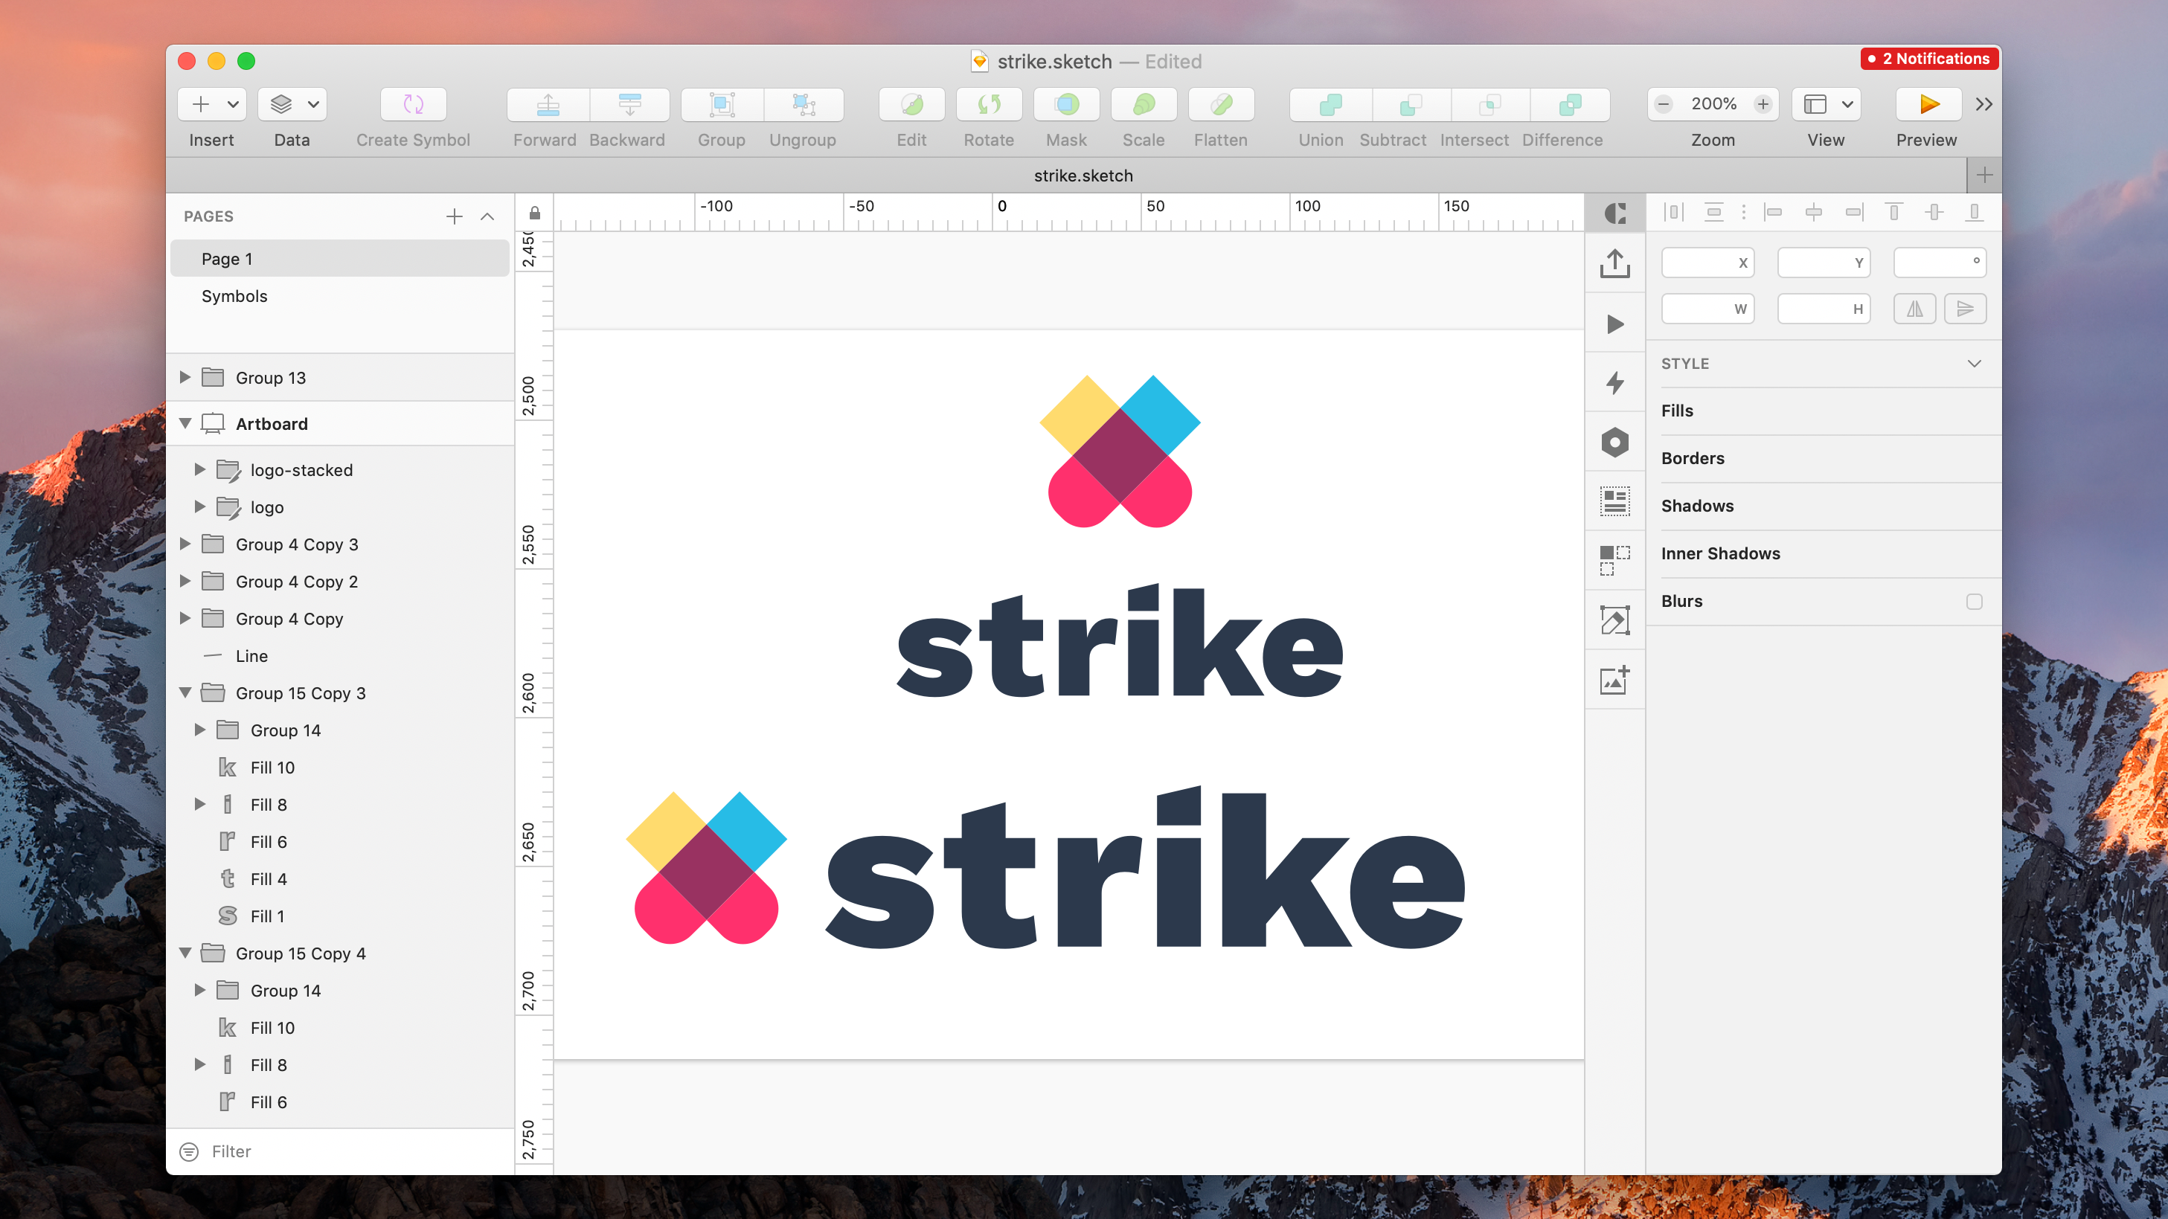
Task: Click the Insert plus button
Action: coord(200,104)
